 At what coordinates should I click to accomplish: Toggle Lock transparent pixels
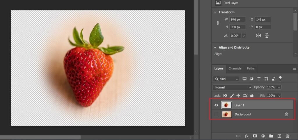point(225,96)
